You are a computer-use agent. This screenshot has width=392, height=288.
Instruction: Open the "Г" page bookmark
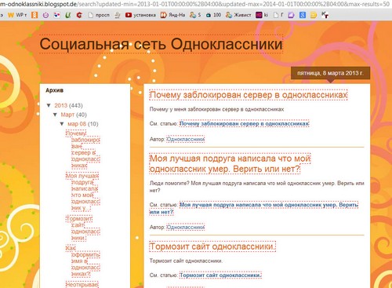click(278, 15)
